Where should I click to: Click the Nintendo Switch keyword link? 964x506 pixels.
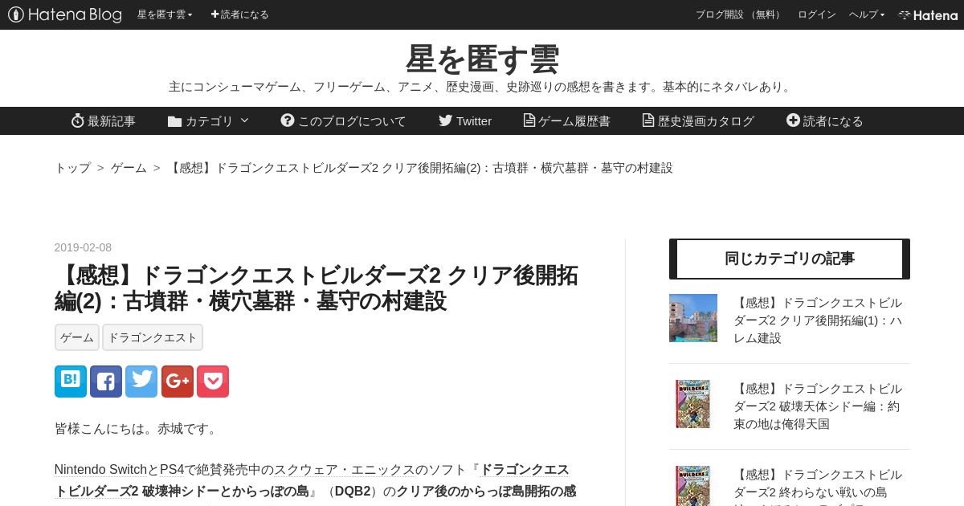[x=101, y=470]
